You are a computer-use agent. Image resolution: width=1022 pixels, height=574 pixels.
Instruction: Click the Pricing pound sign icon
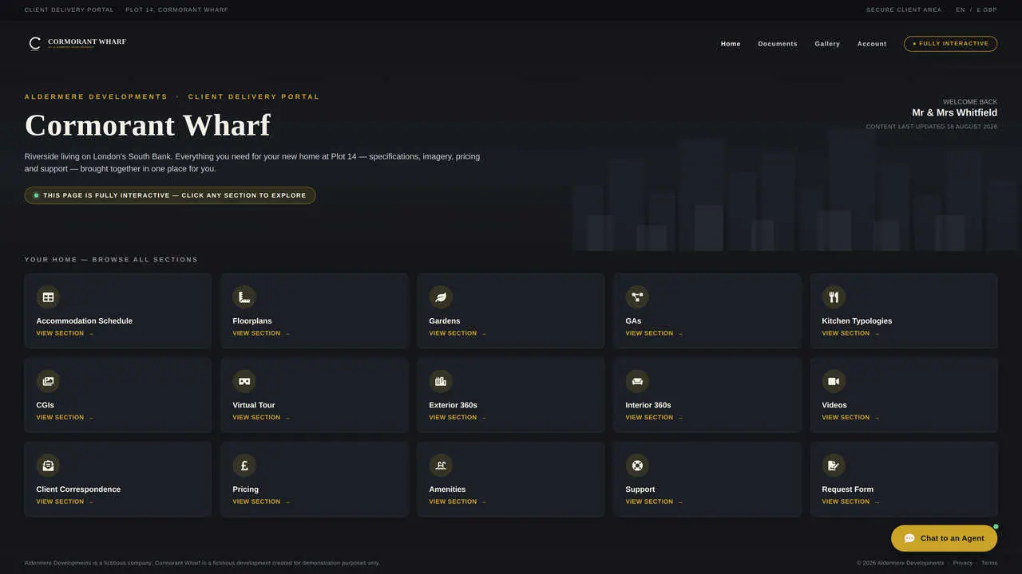244,466
